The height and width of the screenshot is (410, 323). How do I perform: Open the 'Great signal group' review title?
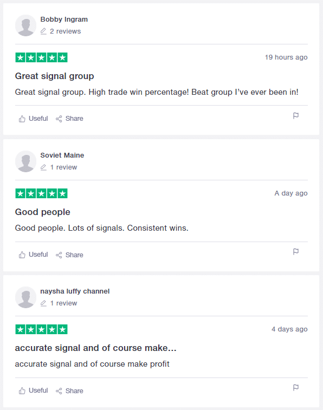tap(54, 76)
